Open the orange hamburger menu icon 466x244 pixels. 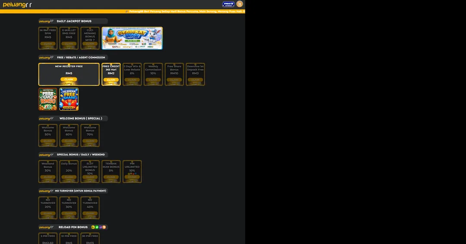click(239, 4)
